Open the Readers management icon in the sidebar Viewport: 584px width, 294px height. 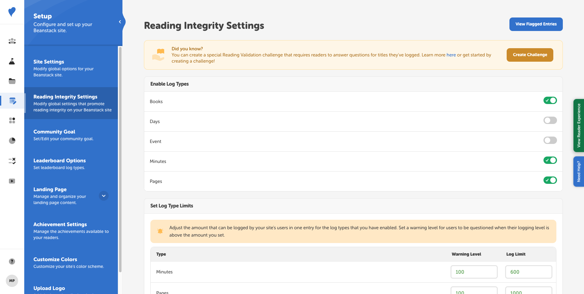point(12,41)
